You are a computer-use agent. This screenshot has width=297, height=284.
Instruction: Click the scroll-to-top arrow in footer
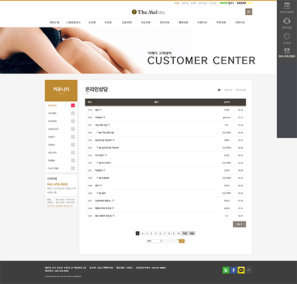point(249,270)
